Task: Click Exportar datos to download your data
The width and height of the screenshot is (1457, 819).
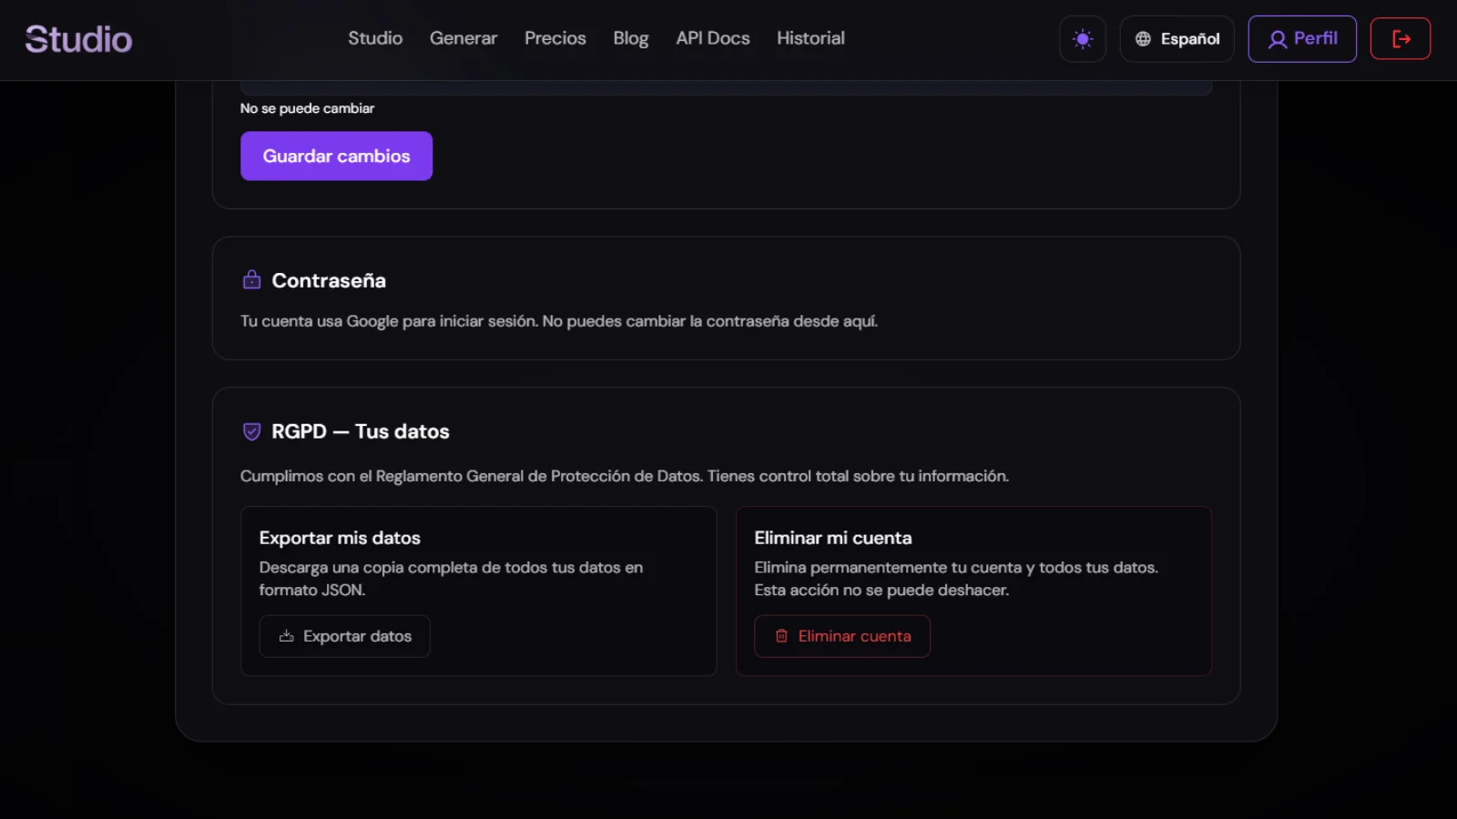Action: (x=344, y=636)
